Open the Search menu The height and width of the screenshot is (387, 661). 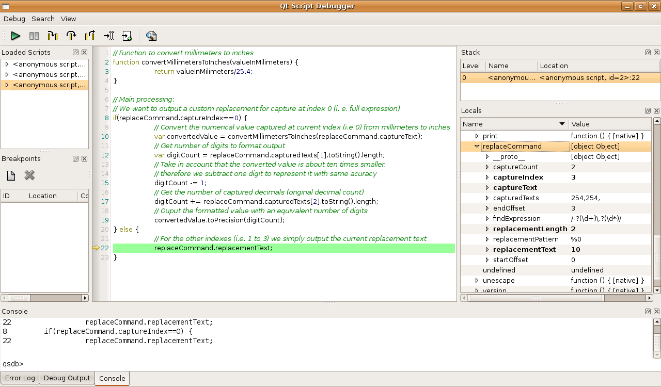pos(43,19)
